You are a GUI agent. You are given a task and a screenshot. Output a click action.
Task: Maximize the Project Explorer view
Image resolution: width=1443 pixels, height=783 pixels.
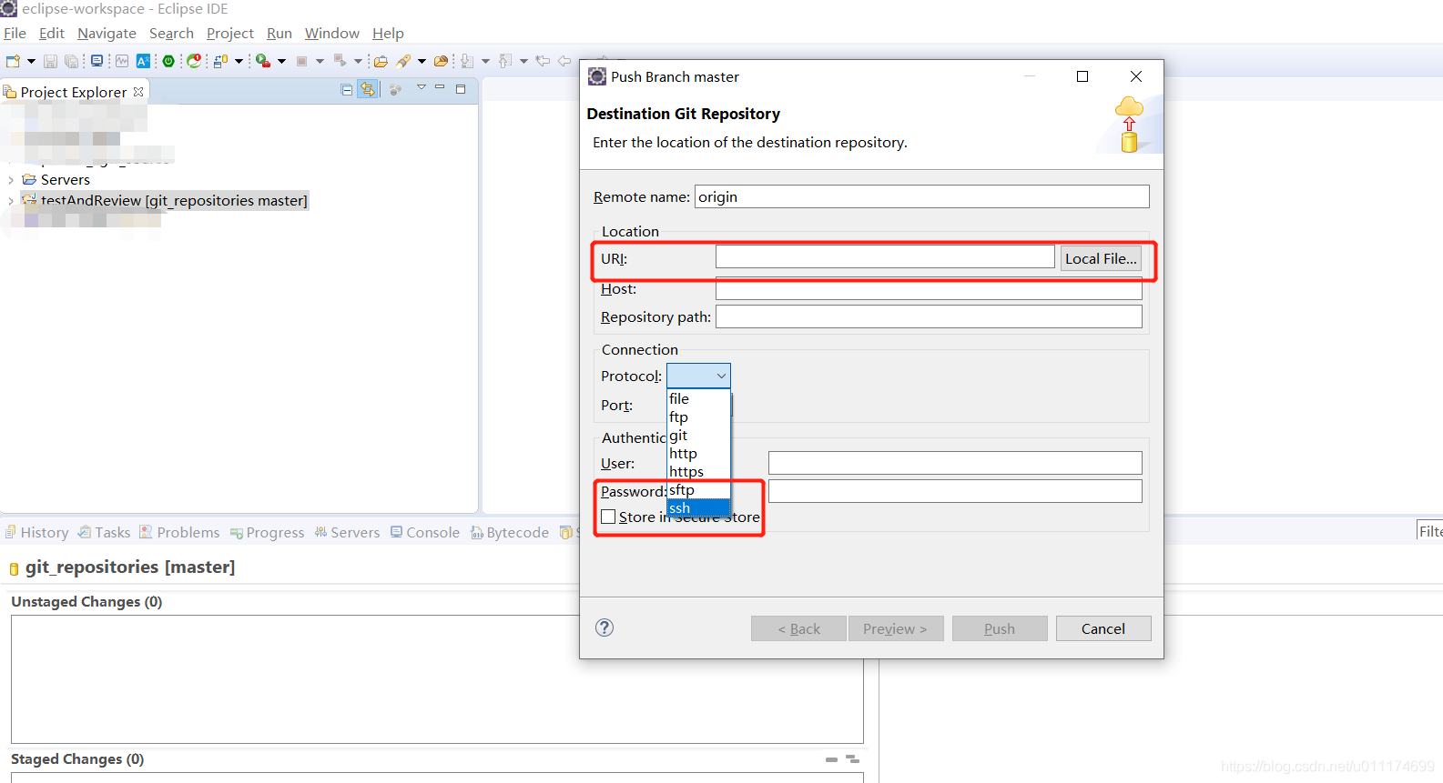(461, 89)
